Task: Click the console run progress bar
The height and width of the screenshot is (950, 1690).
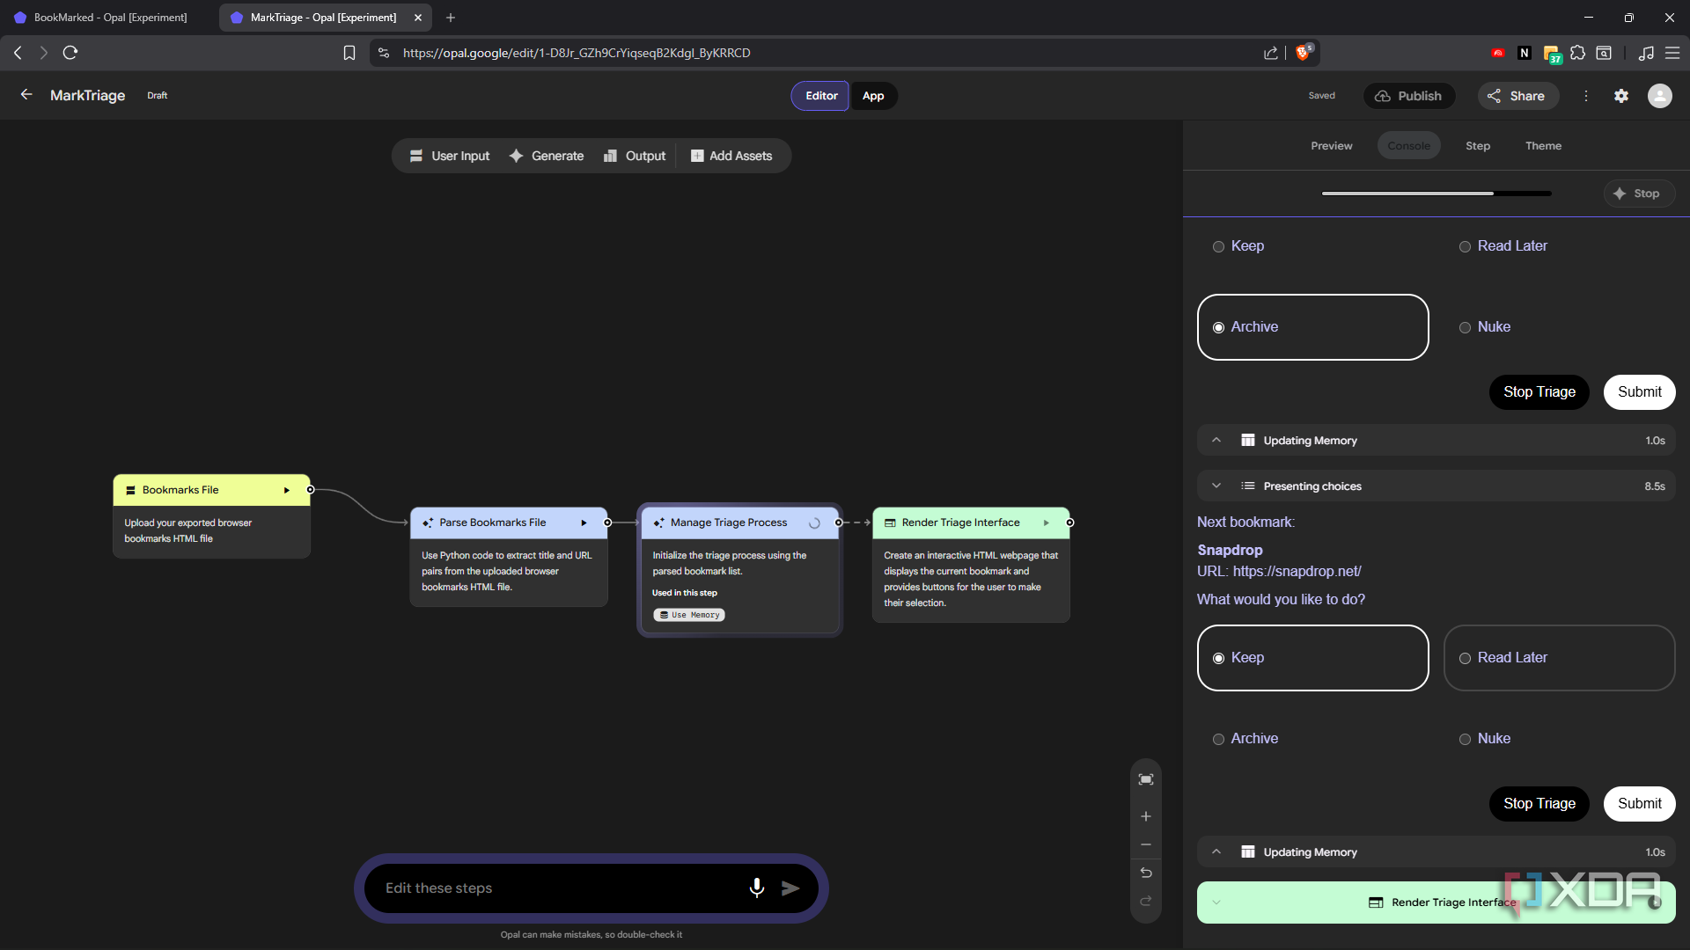Action: (1436, 194)
